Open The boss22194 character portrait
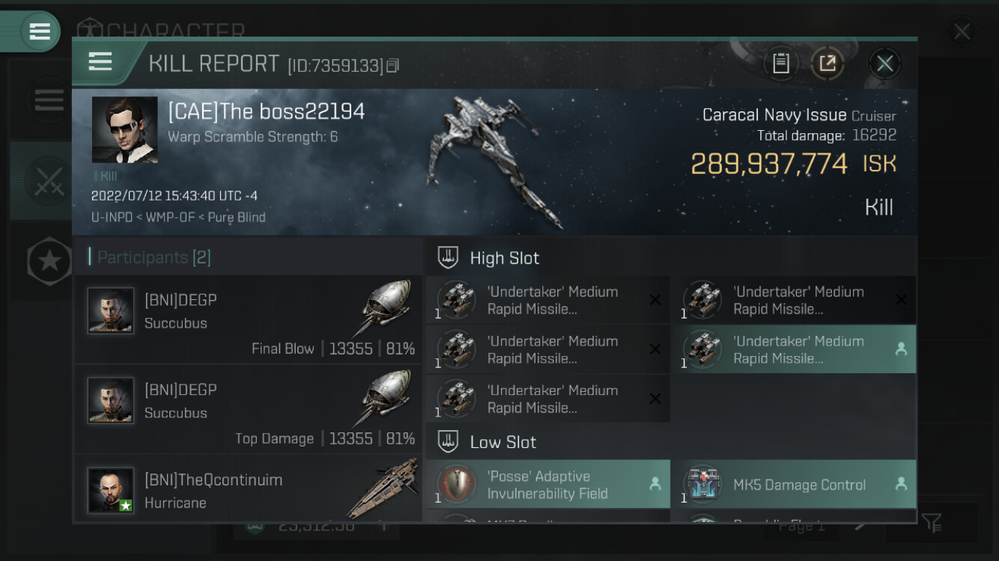 point(124,129)
